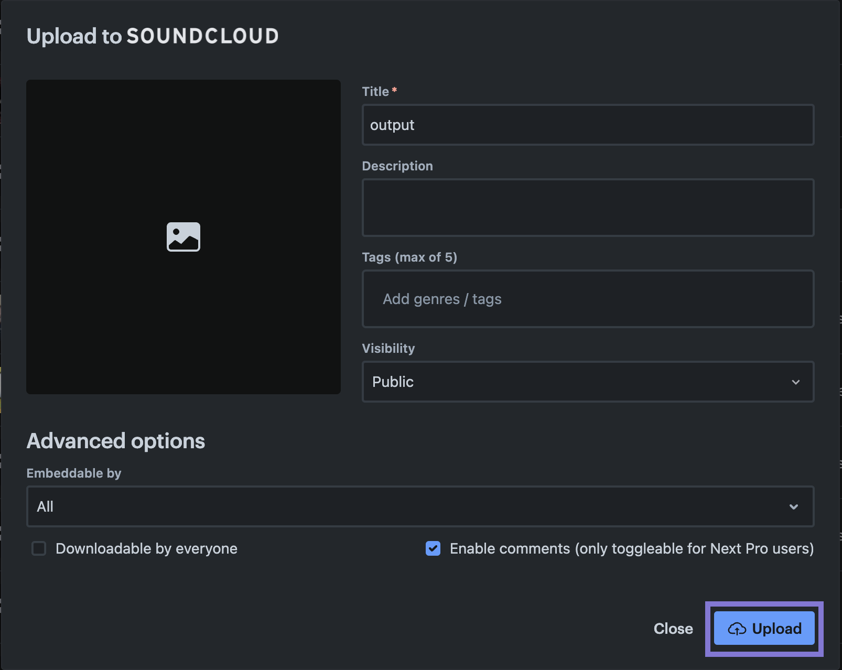The height and width of the screenshot is (670, 842).
Task: Expand the Embeddable by dropdown
Action: [420, 506]
